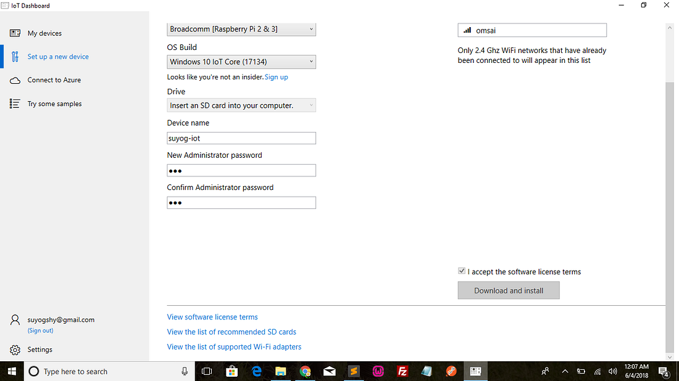Image resolution: width=679 pixels, height=381 pixels.
Task: Open Sublime Text from the taskbar
Action: 354,371
